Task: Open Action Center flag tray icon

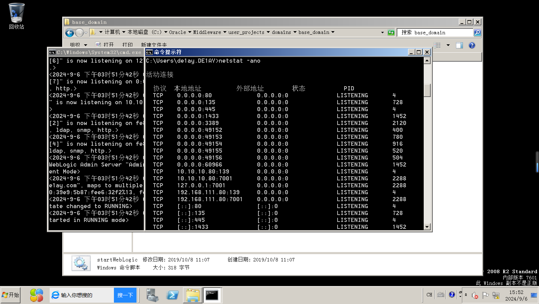Action: point(486,295)
